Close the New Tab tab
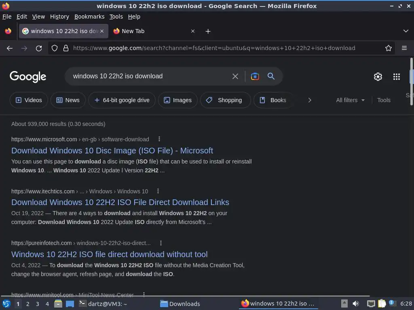This screenshot has height=310, width=414. click(x=193, y=31)
